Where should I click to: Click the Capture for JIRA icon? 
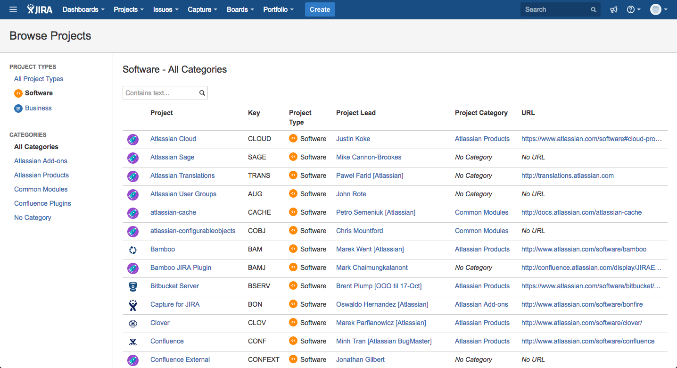133,305
